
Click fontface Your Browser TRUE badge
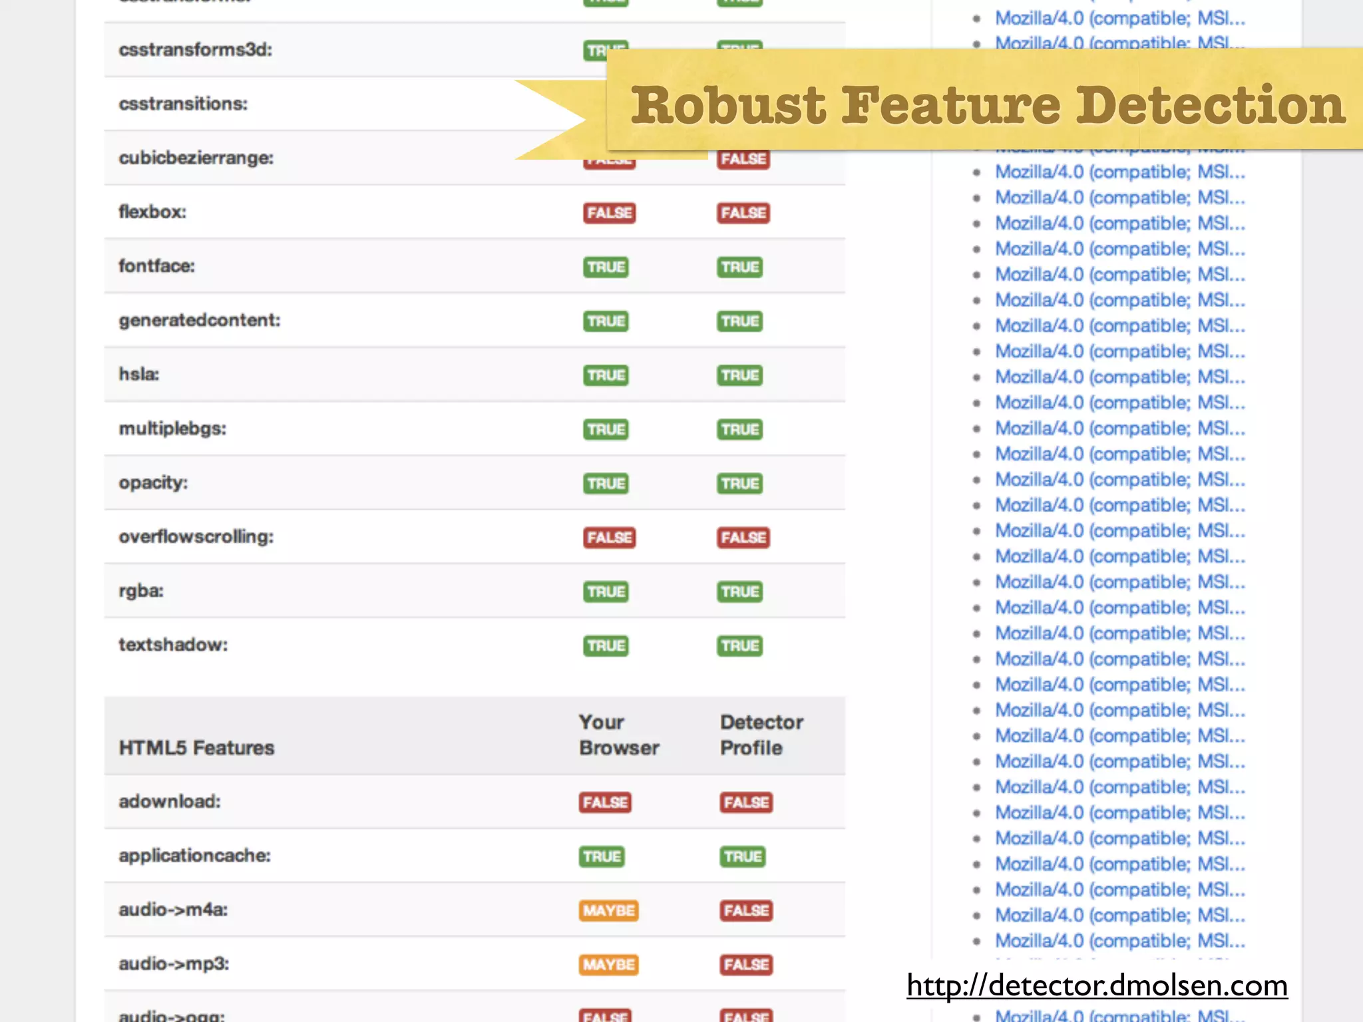[x=606, y=267]
